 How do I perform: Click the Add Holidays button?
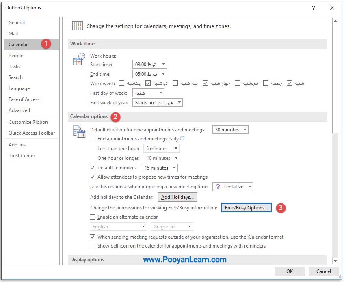pos(177,197)
